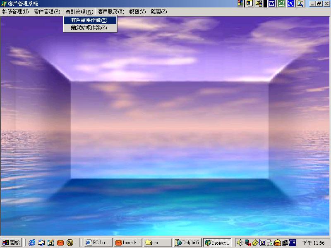Open the 視窗(Y) menu

coord(137,12)
